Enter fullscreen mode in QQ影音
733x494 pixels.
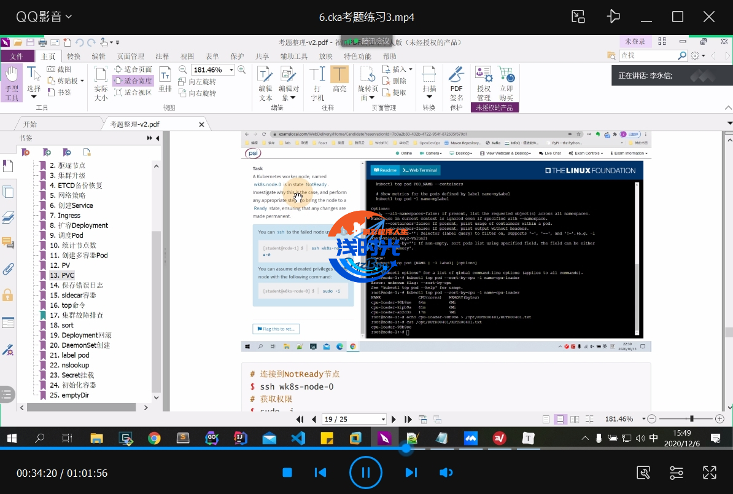[709, 472]
